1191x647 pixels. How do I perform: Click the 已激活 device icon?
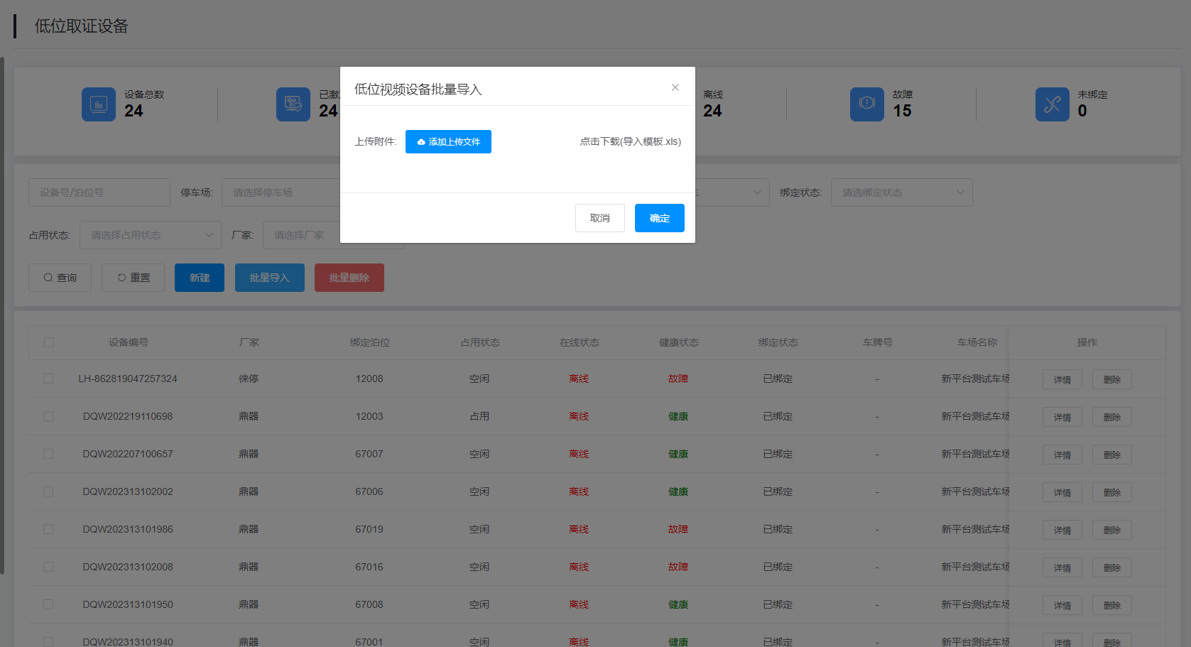click(x=293, y=104)
